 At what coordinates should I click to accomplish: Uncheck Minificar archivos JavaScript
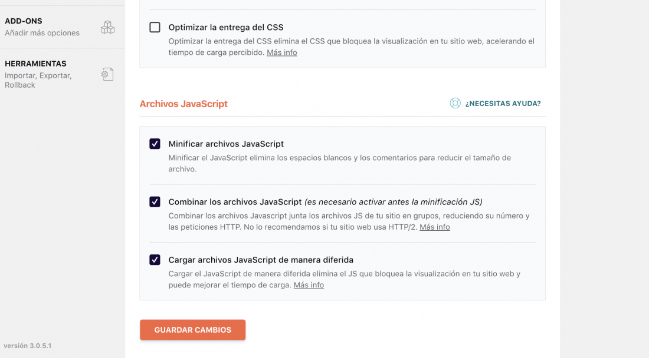(x=155, y=144)
